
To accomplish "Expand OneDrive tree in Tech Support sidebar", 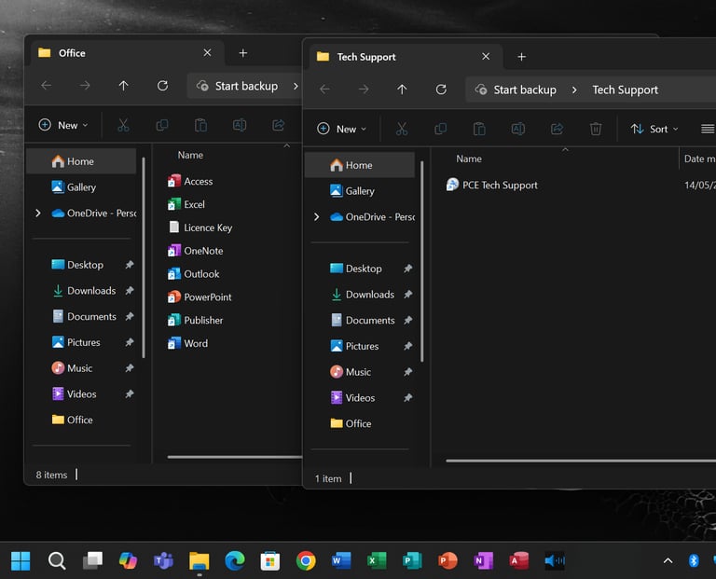I will pyautogui.click(x=317, y=217).
